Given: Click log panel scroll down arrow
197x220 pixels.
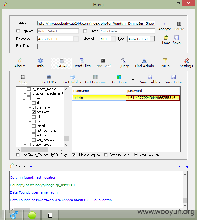Looking at the screenshot, I should click(185, 206).
